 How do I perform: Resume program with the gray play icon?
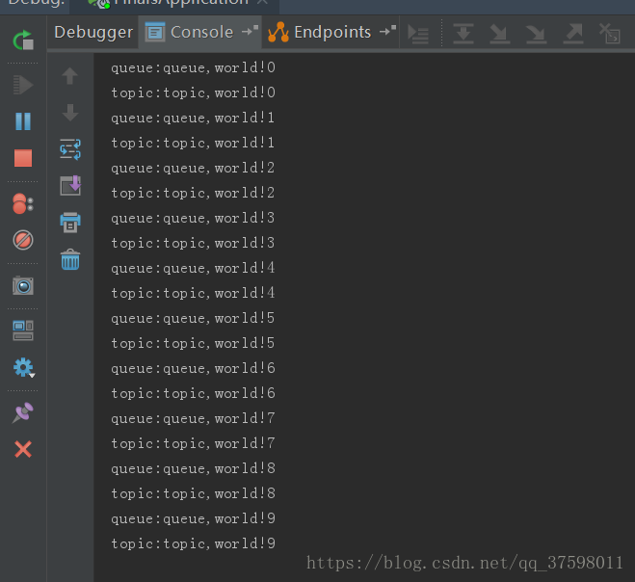(x=23, y=85)
